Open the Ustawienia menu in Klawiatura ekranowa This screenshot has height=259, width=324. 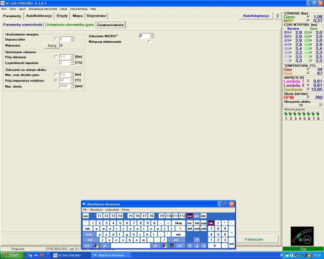pyautogui.click(x=112, y=209)
